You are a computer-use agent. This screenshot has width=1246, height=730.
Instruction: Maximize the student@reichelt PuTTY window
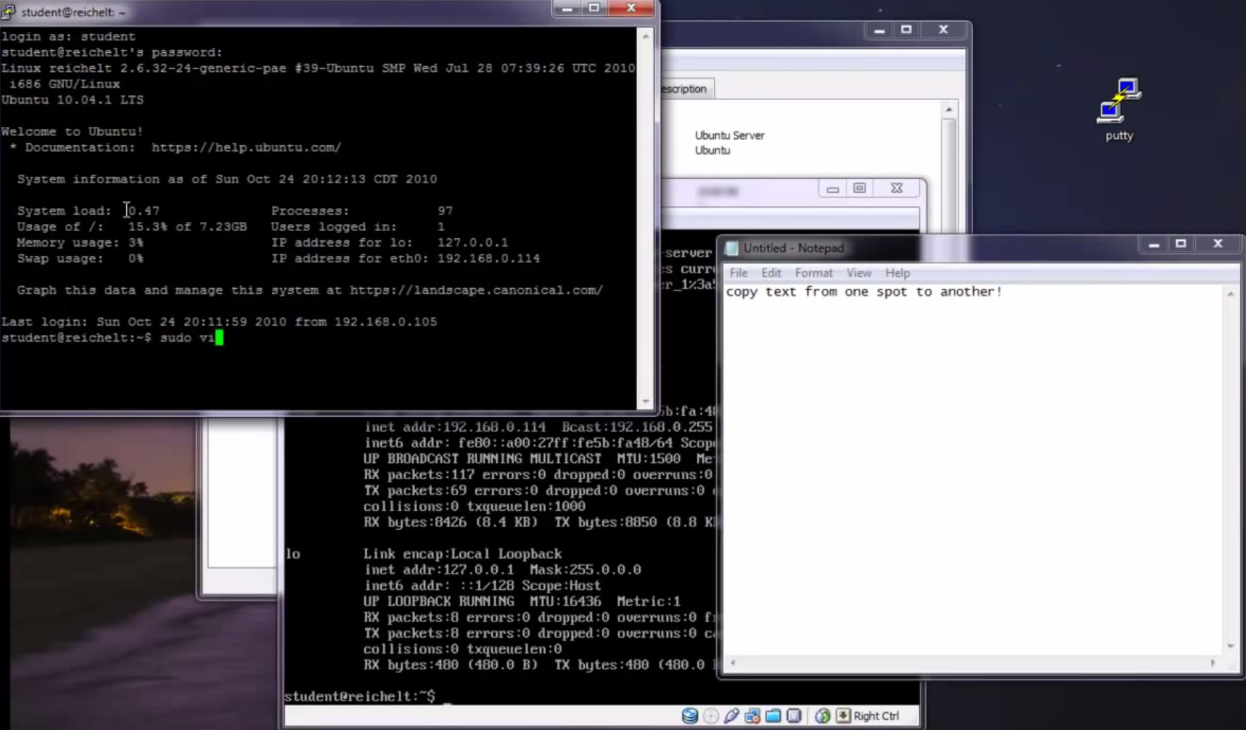coord(594,8)
